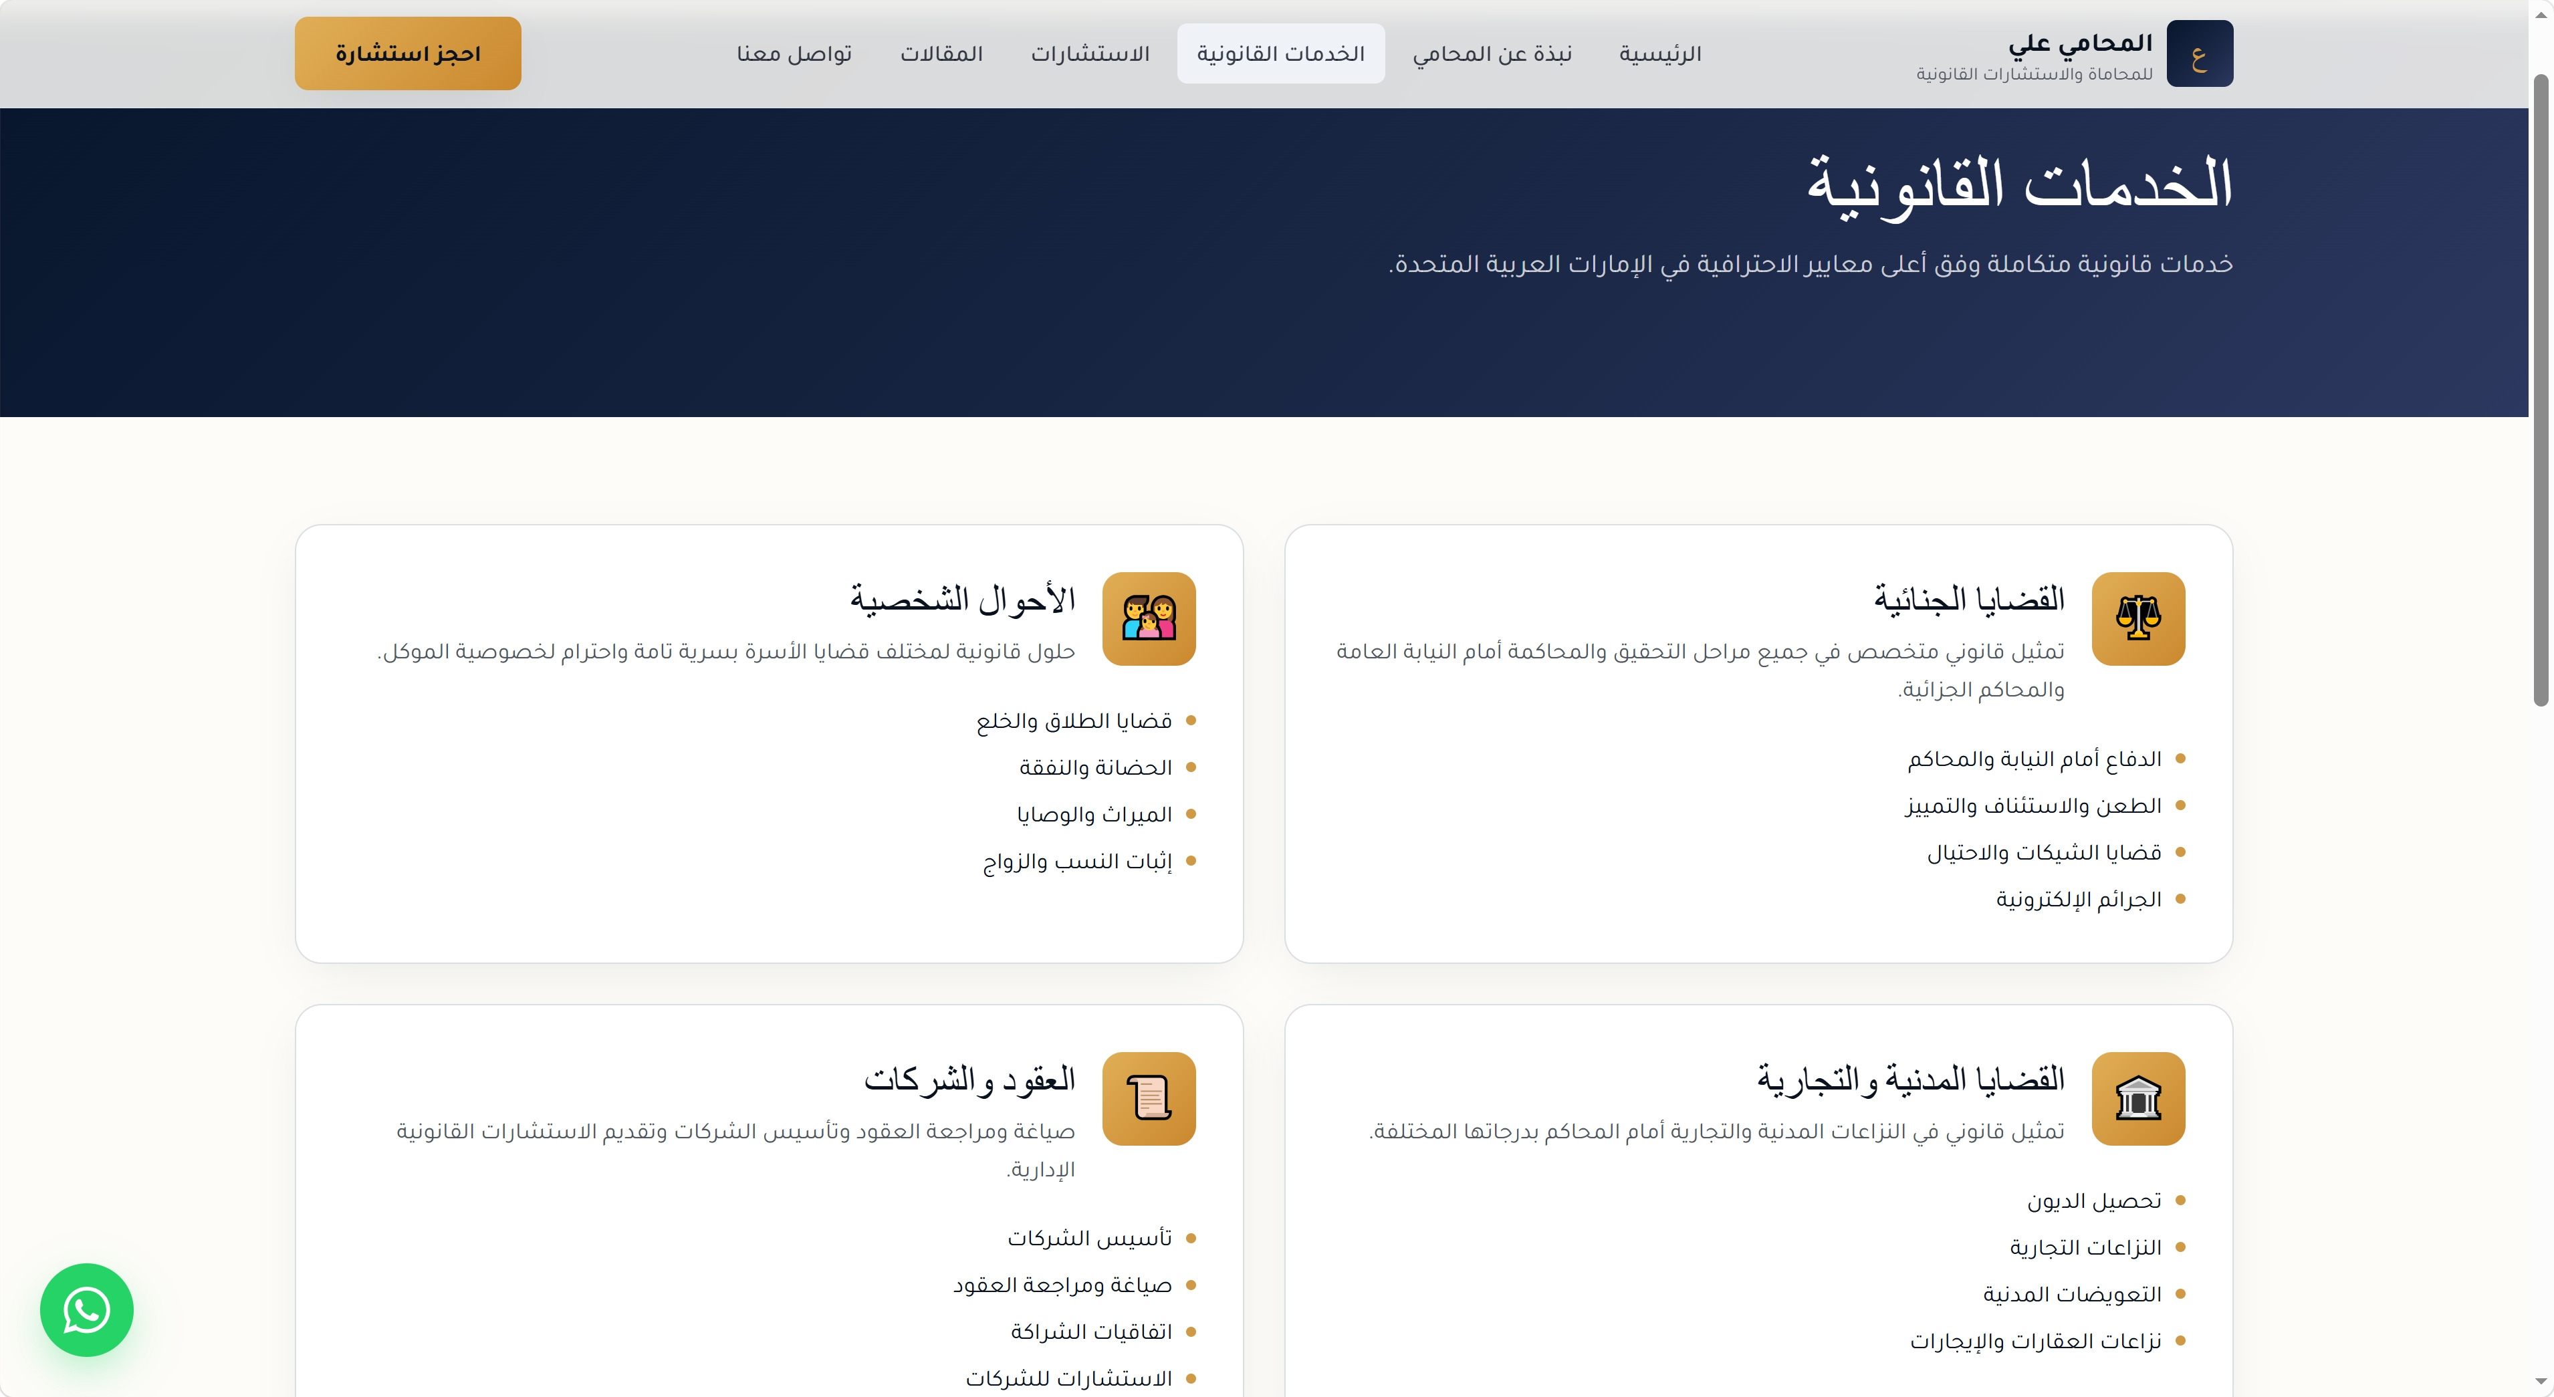Image resolution: width=2554 pixels, height=1397 pixels.
Task: Click the personal status description paragraph
Action: [x=725, y=652]
